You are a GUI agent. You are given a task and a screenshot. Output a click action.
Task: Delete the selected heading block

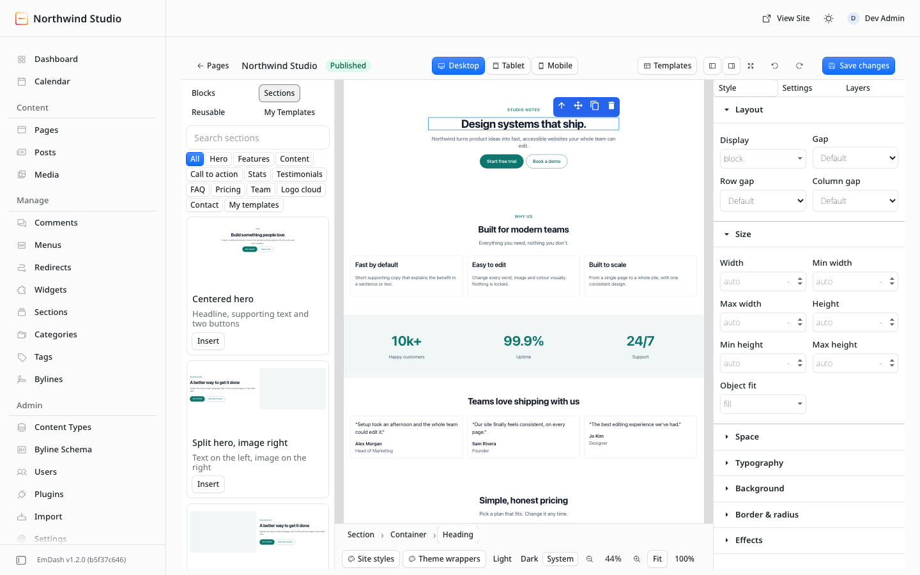611,106
